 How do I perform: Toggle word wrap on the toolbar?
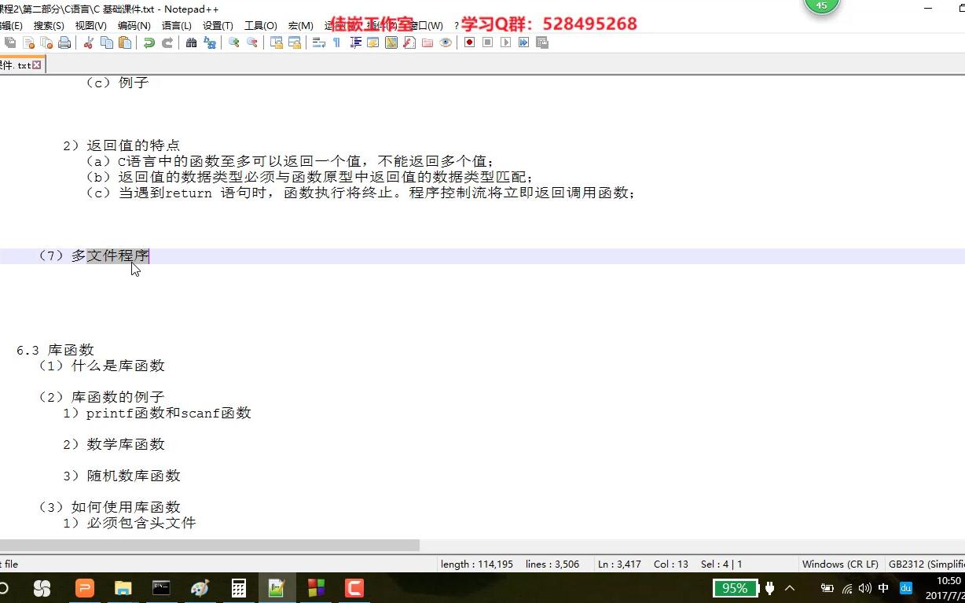click(x=319, y=42)
